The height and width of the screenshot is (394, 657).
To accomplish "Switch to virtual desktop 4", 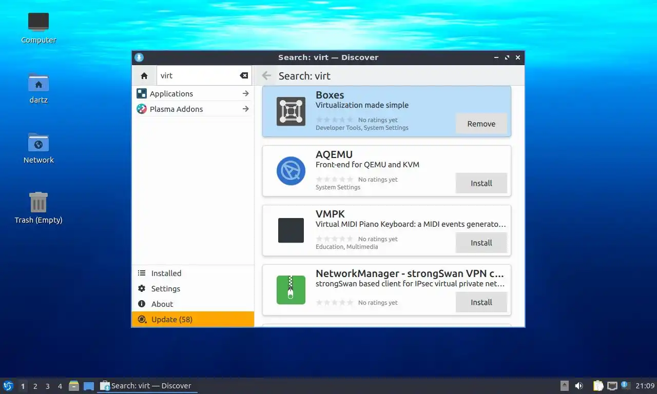I will (60, 386).
